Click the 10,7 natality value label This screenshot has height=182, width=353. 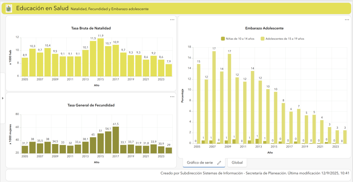click(108, 44)
